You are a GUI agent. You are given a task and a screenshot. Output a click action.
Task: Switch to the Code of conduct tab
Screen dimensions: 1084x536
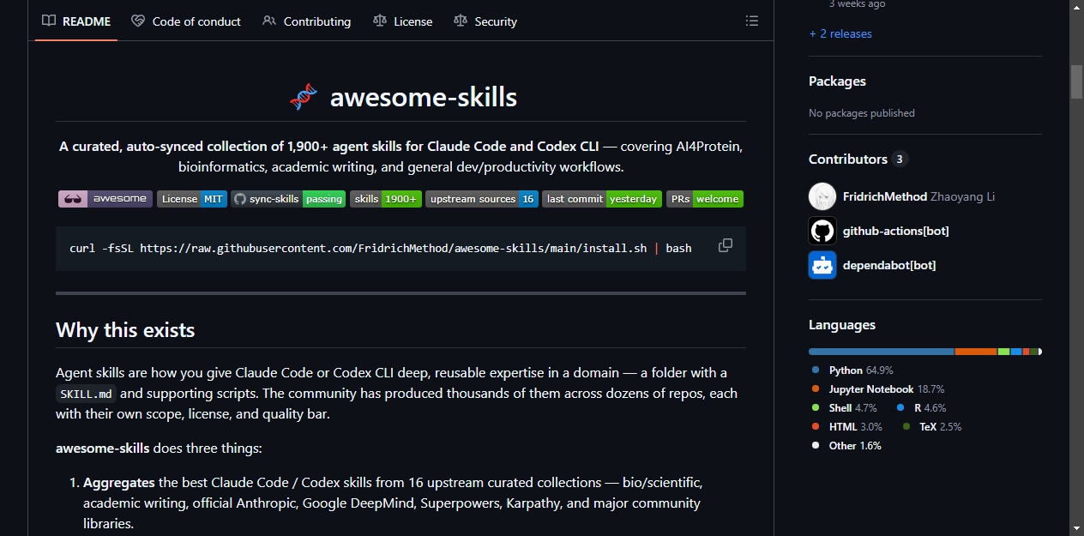click(x=186, y=21)
